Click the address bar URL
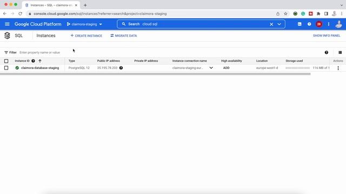 pyautogui.click(x=100, y=13)
